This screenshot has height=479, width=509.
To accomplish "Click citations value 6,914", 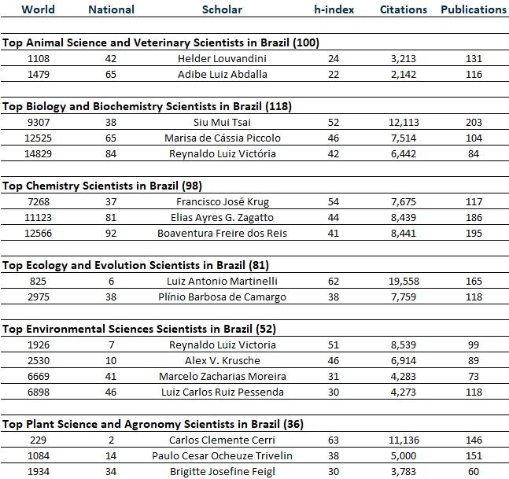I will click(404, 360).
